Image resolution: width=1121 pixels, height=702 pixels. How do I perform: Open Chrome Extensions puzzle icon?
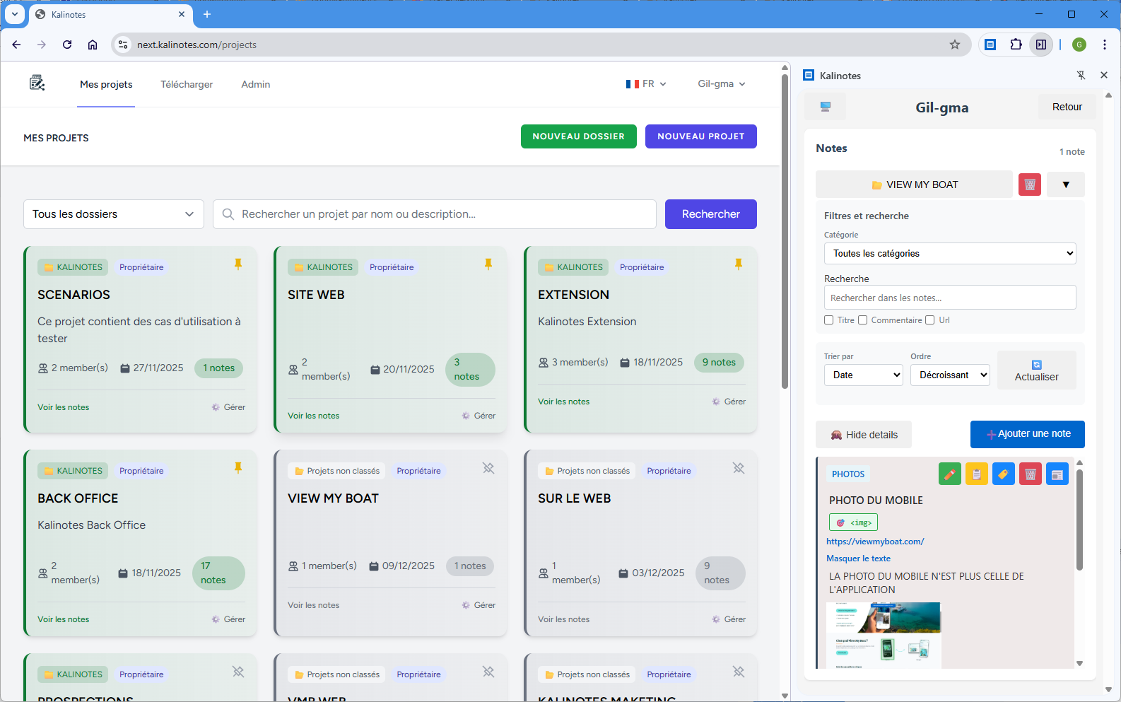(x=1016, y=45)
